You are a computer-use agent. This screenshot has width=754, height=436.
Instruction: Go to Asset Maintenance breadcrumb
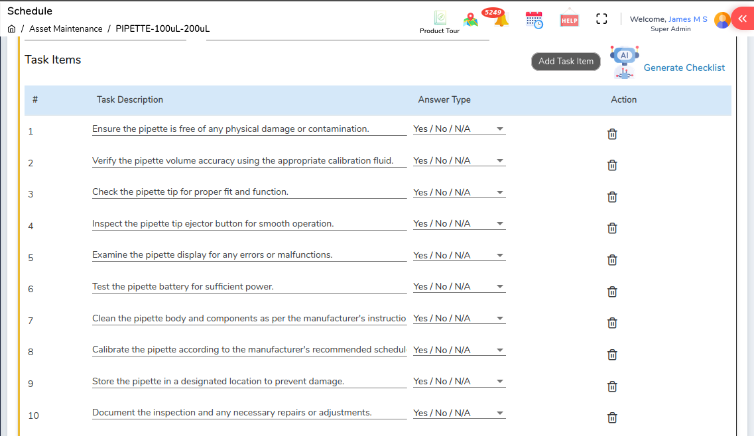point(66,29)
